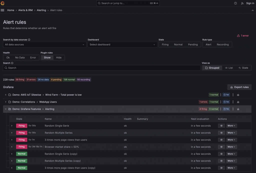Screen dimensions: 256x173
Task: Go to Alerting breadcrumb
Action: (x=41, y=10)
